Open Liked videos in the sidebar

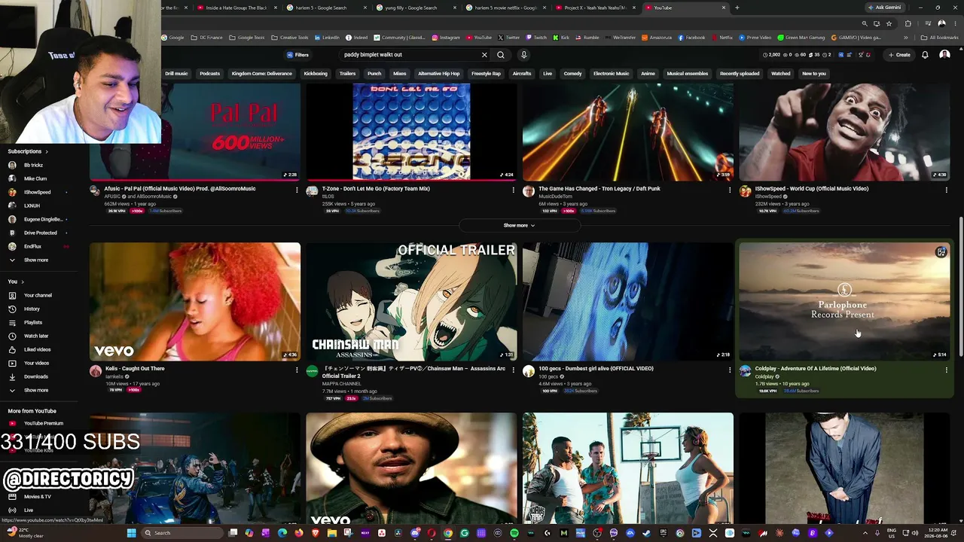(x=37, y=349)
